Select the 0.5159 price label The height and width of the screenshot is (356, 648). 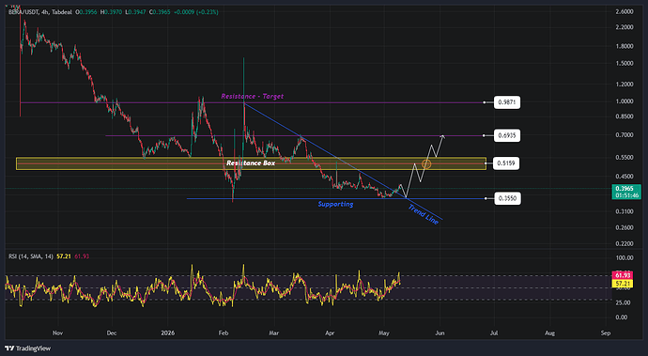(x=507, y=163)
